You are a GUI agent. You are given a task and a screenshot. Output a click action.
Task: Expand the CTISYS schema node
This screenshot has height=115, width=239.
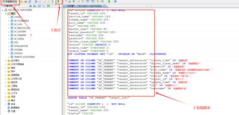9,17
